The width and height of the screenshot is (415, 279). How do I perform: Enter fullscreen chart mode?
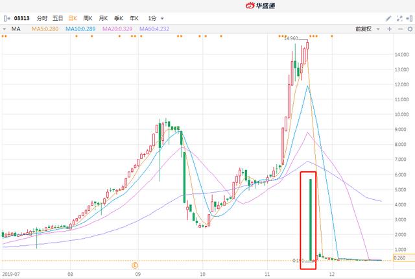[x=397, y=18]
